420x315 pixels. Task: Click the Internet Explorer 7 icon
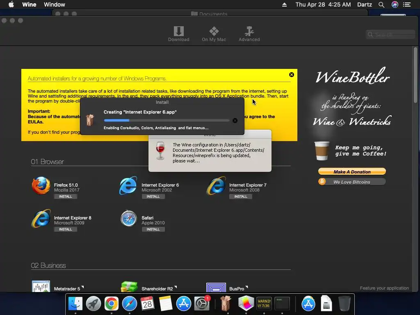click(216, 185)
